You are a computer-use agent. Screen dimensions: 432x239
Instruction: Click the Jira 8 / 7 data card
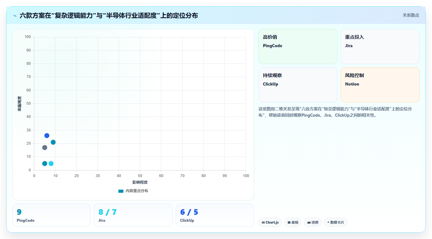tap(133, 215)
